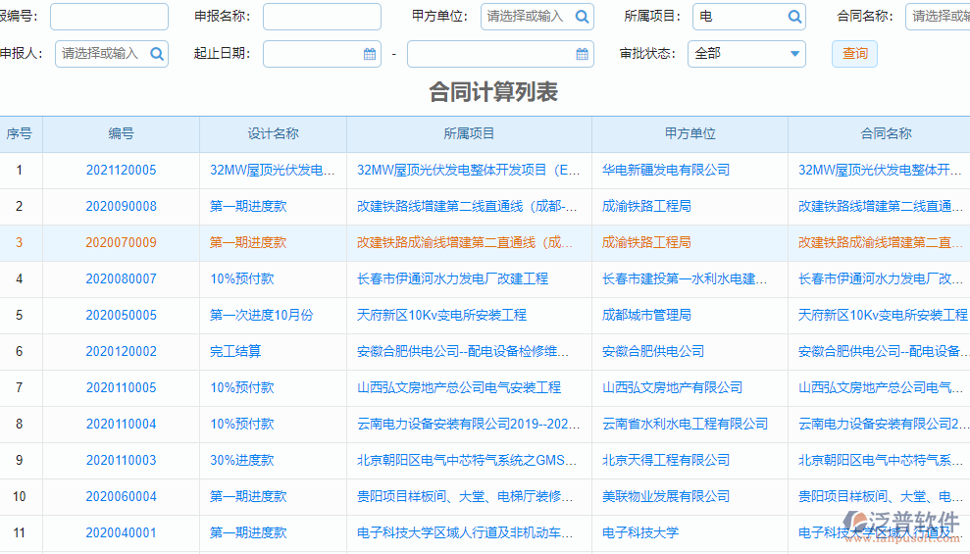This screenshot has height=554, width=970.
Task: Focus the 申报名称 text input
Action: pos(322,17)
